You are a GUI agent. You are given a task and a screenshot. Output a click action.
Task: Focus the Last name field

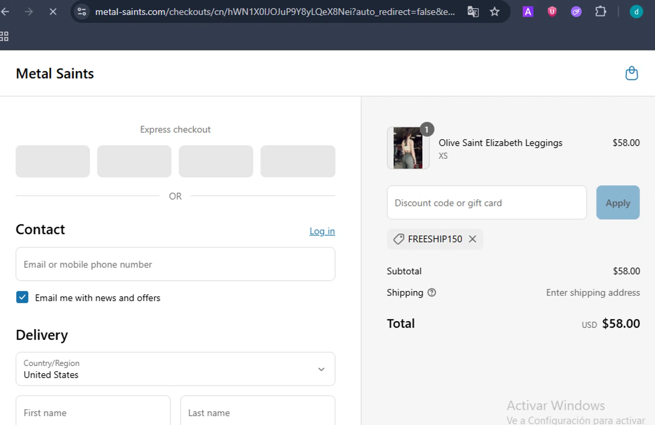(258, 412)
